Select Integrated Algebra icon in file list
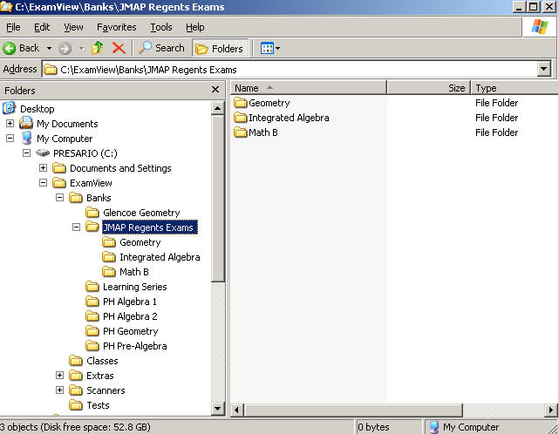 coord(241,118)
